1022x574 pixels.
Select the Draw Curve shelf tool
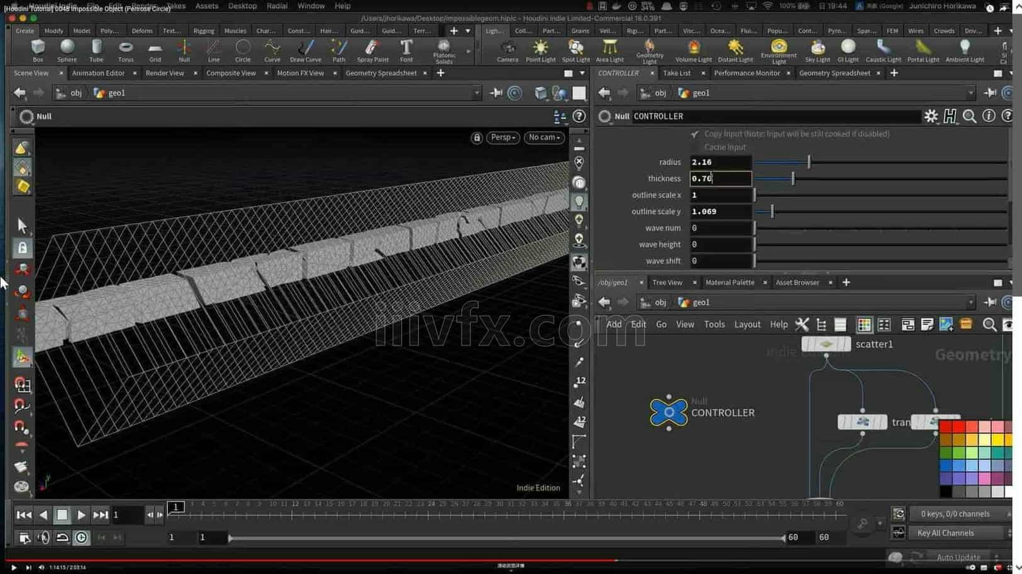pyautogui.click(x=306, y=50)
